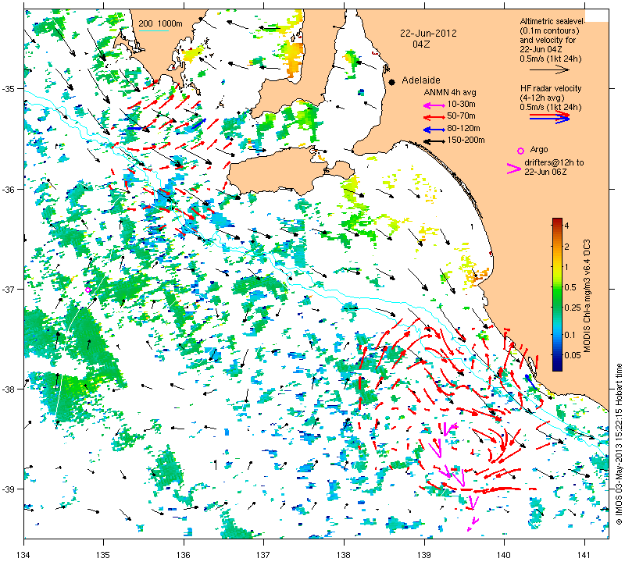Click the Argo float circle near 37S
The image size is (625, 562).
[88, 290]
